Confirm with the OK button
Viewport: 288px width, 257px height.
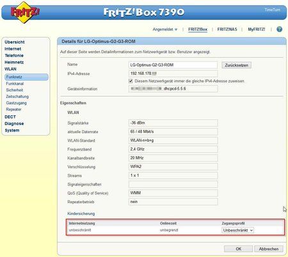pos(238,249)
